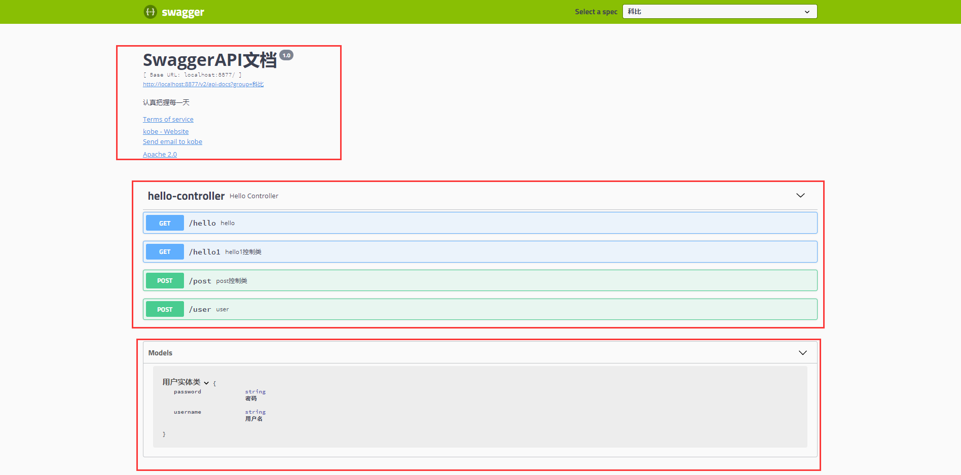Click the GET badge on /hello
The width and height of the screenshot is (961, 475).
coord(164,223)
